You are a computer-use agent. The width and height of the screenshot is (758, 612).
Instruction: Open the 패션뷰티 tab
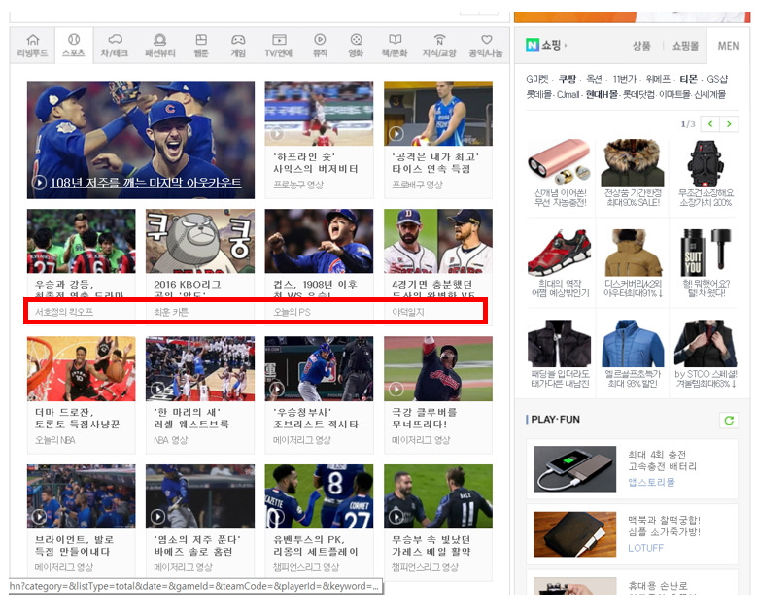(x=159, y=46)
